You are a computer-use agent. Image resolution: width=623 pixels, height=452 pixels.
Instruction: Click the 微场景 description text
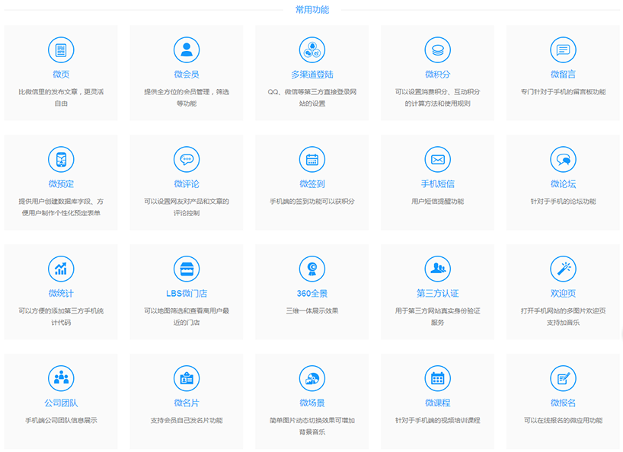(312, 426)
